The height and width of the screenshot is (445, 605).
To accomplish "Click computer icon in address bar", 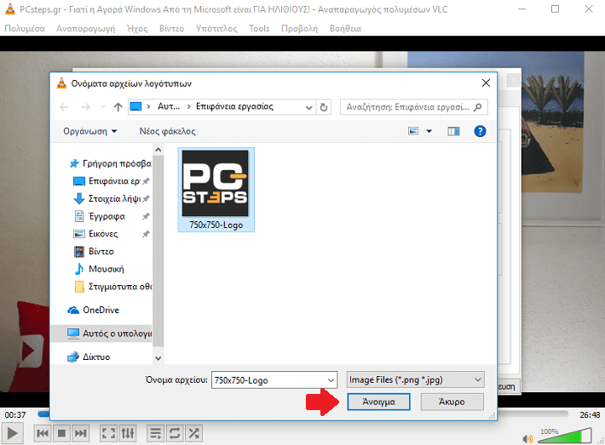I will pos(135,106).
